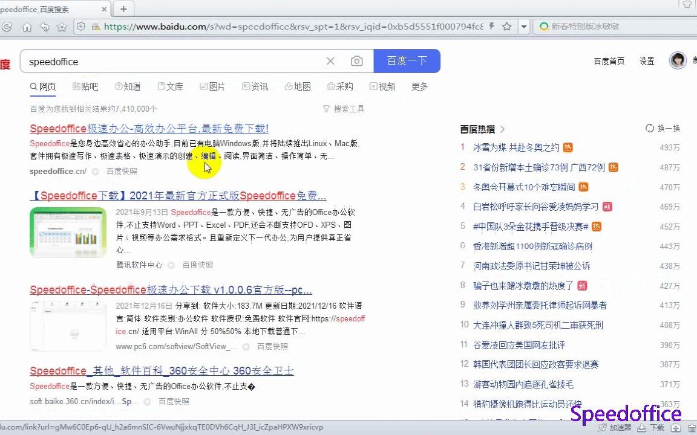Open the address bar history dropdown arrow
Screen dimensions: 697x435
pyautogui.click(x=524, y=27)
